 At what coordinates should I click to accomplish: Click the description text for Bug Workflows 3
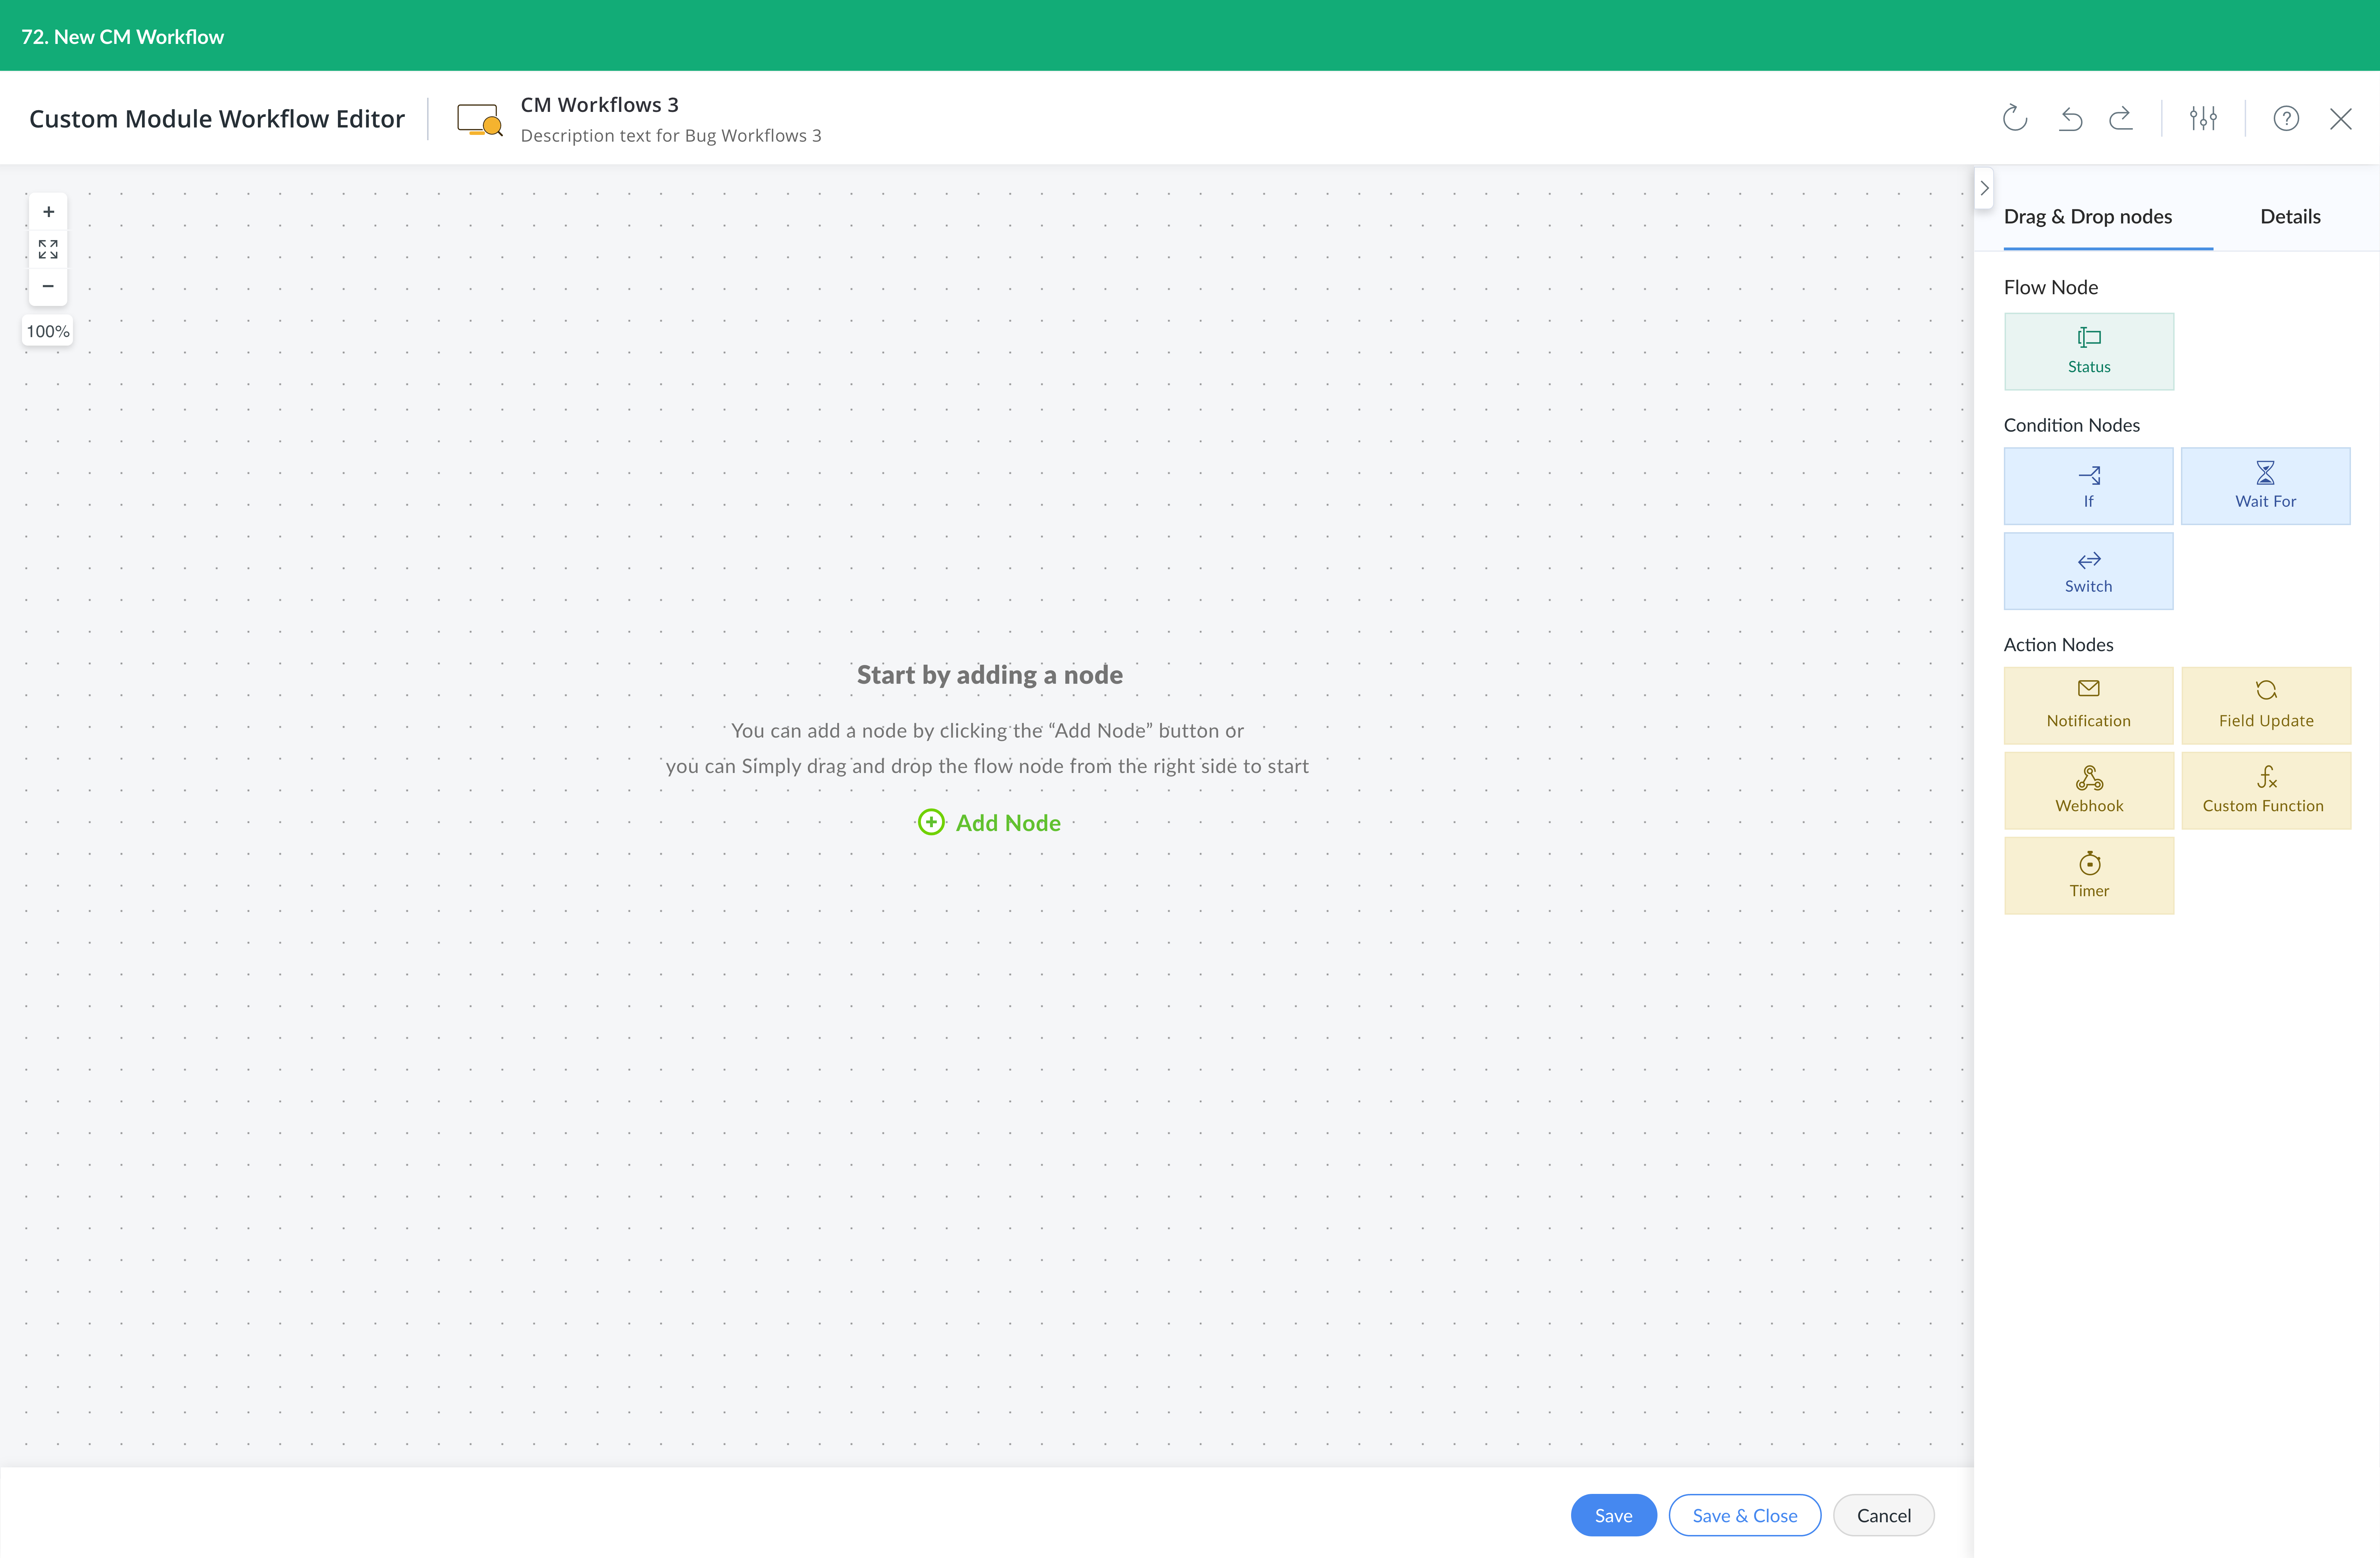(671, 136)
